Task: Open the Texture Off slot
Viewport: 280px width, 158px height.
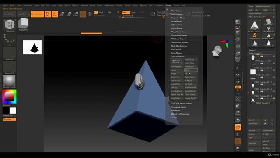Action: click(x=9, y=68)
